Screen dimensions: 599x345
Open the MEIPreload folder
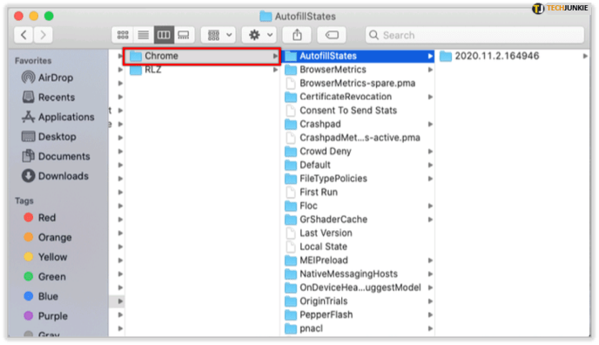click(x=359, y=260)
